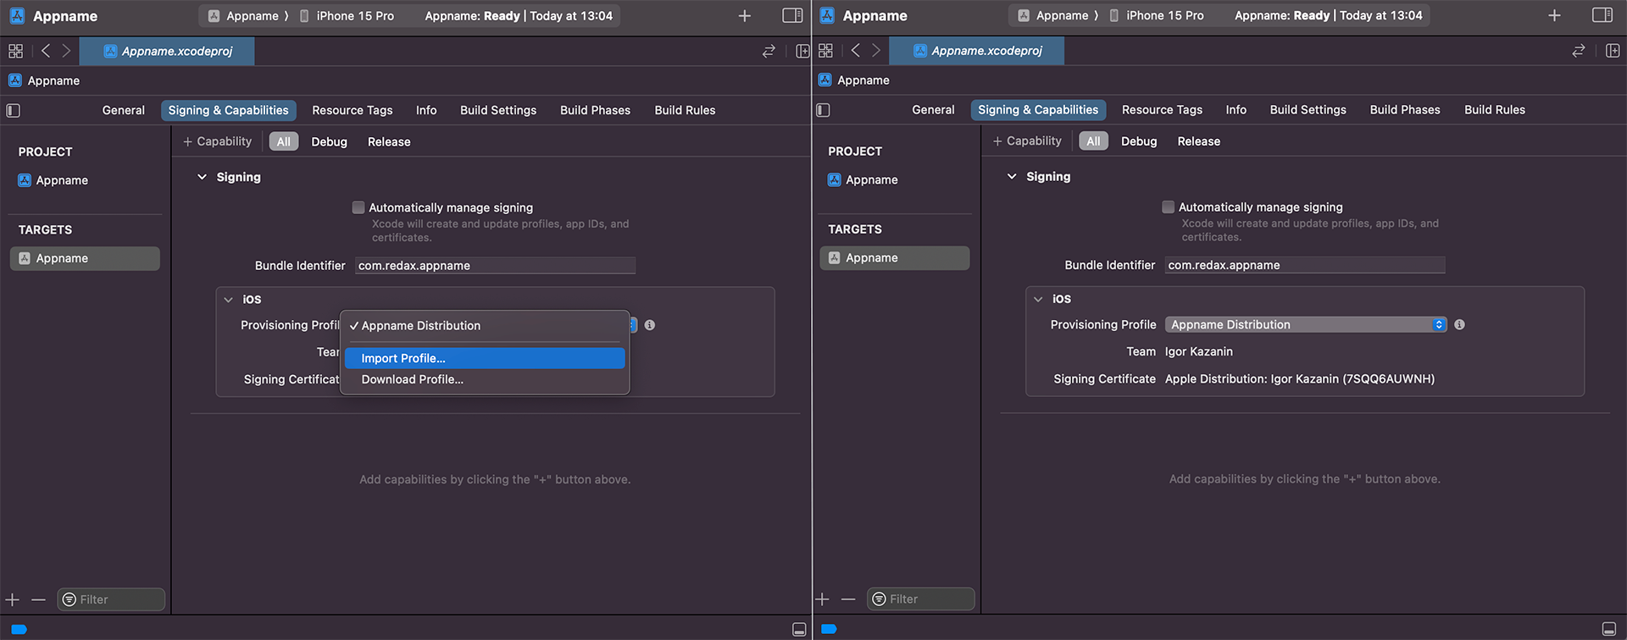
Task: Click the targets Filter field in right window
Action: (x=921, y=599)
